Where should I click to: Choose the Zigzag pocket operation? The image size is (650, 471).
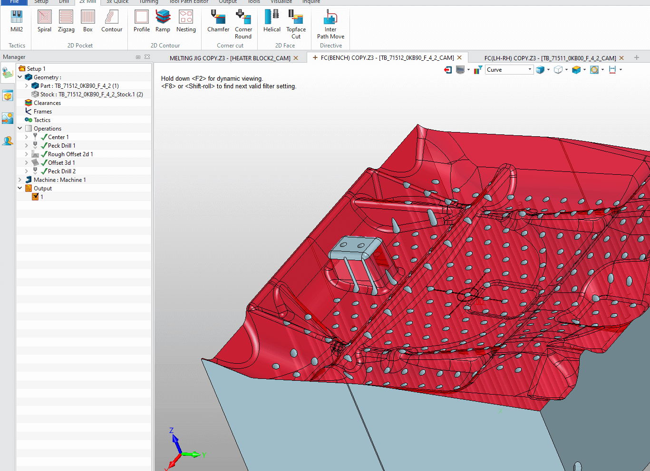(x=66, y=21)
